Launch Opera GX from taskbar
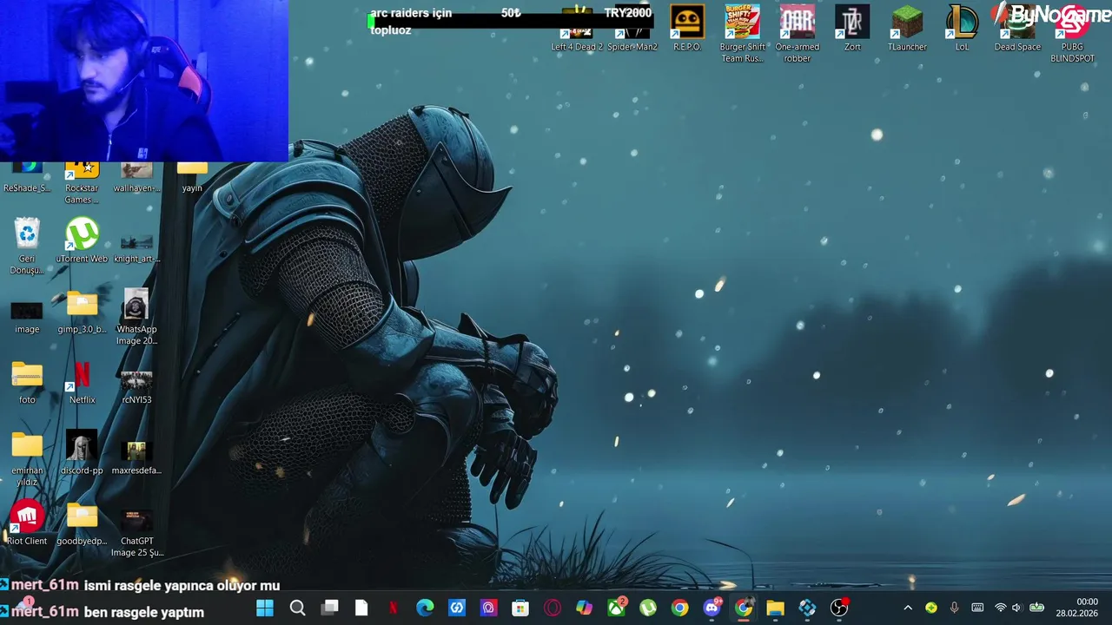Image resolution: width=1112 pixels, height=625 pixels. tap(553, 608)
